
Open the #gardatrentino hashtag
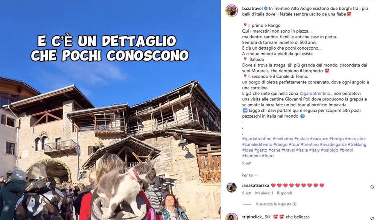(x=257, y=139)
